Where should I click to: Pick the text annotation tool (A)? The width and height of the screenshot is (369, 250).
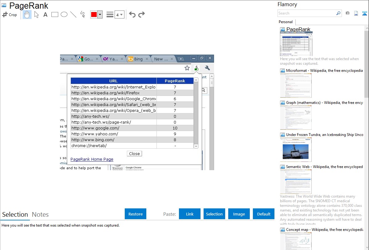tap(45, 14)
